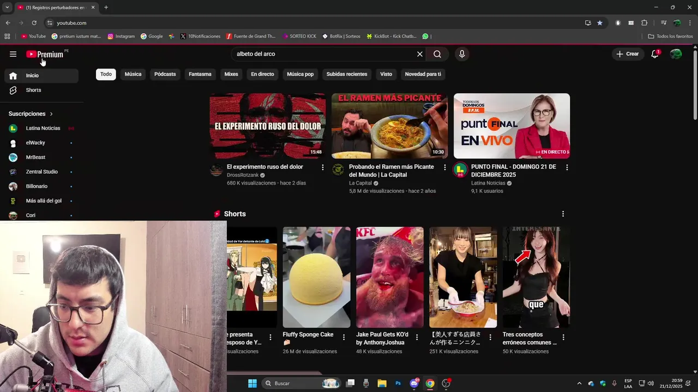Screen dimensions: 698x392
Task: Open Shorts in the sidebar
Action: (41, 90)
